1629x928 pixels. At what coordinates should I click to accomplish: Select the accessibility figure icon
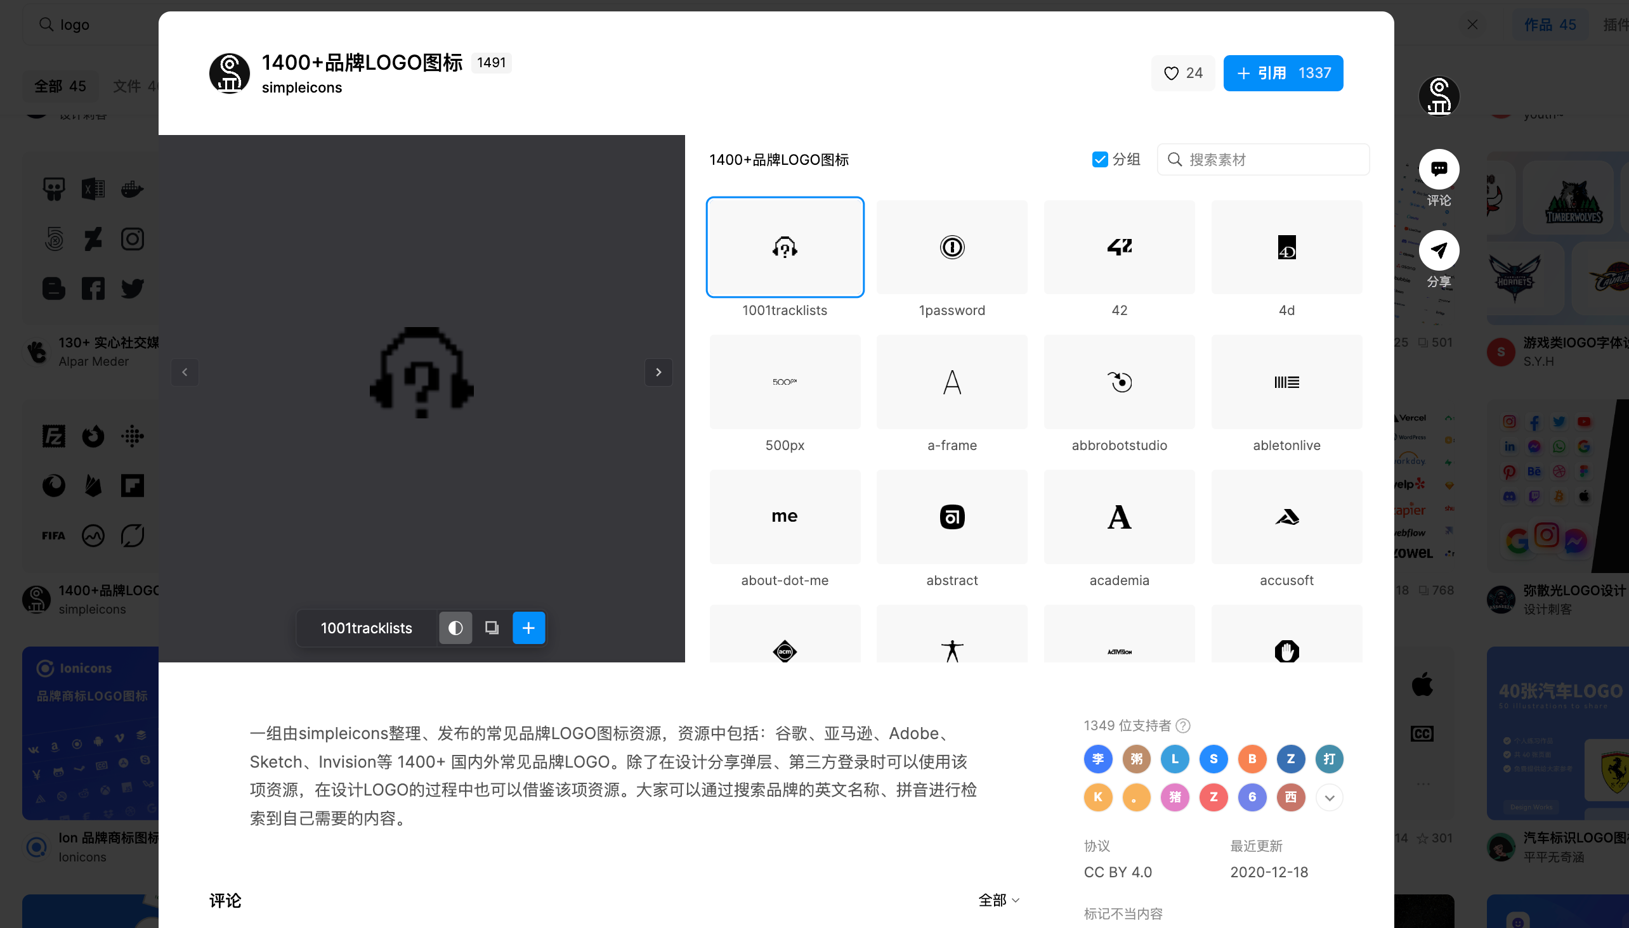point(952,634)
